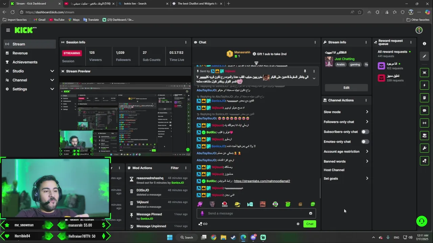This screenshot has height=243, width=433.
Task: Open Steam from the taskbar
Action: point(233,237)
